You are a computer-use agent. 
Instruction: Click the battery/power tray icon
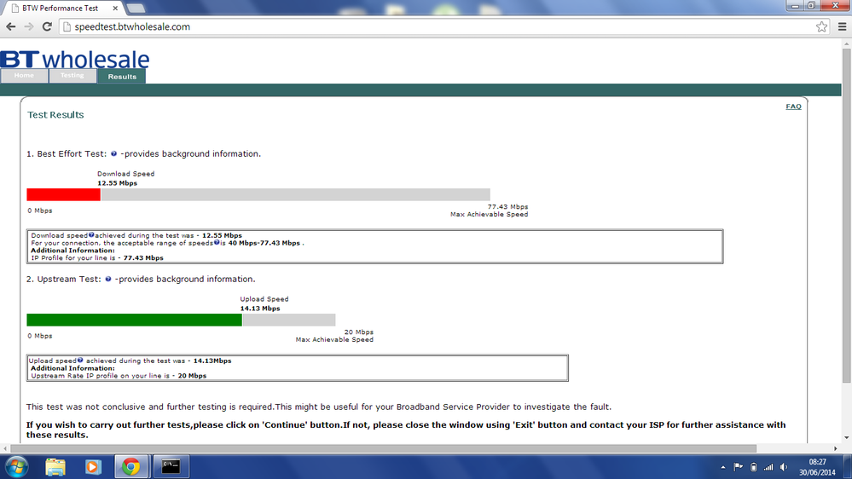(x=753, y=467)
